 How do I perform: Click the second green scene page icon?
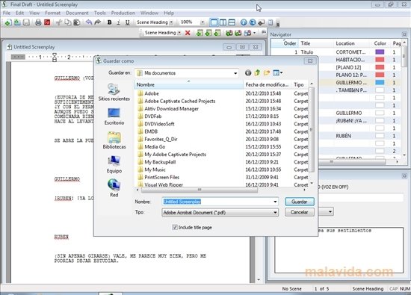208,33
